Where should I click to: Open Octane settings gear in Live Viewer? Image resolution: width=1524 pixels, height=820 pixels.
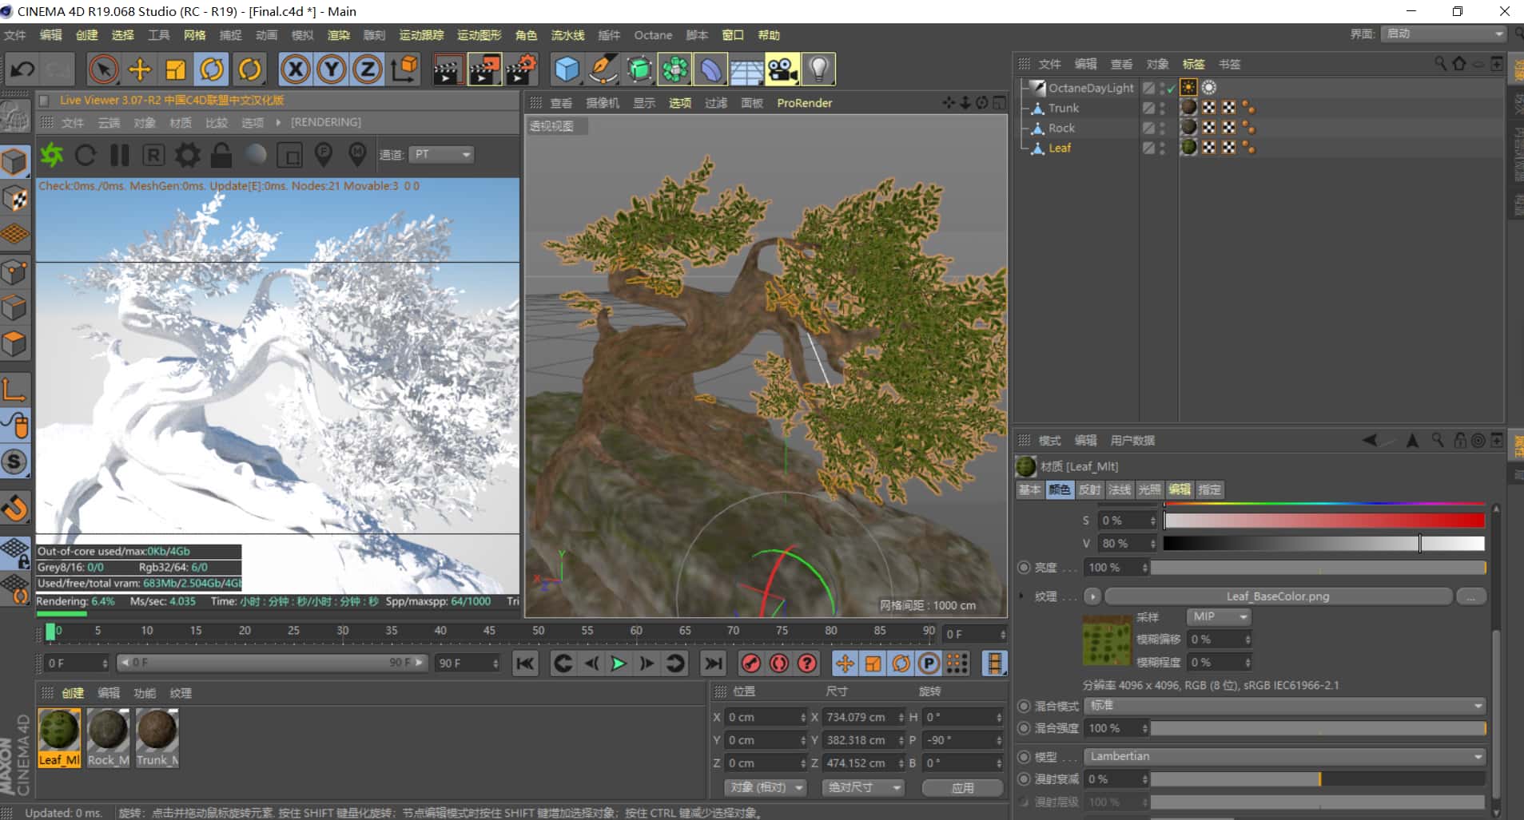coord(188,154)
